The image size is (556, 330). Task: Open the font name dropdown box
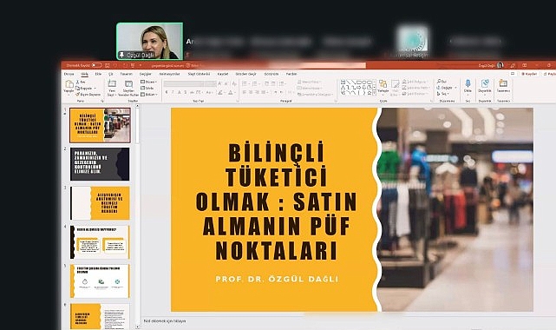tap(184, 83)
